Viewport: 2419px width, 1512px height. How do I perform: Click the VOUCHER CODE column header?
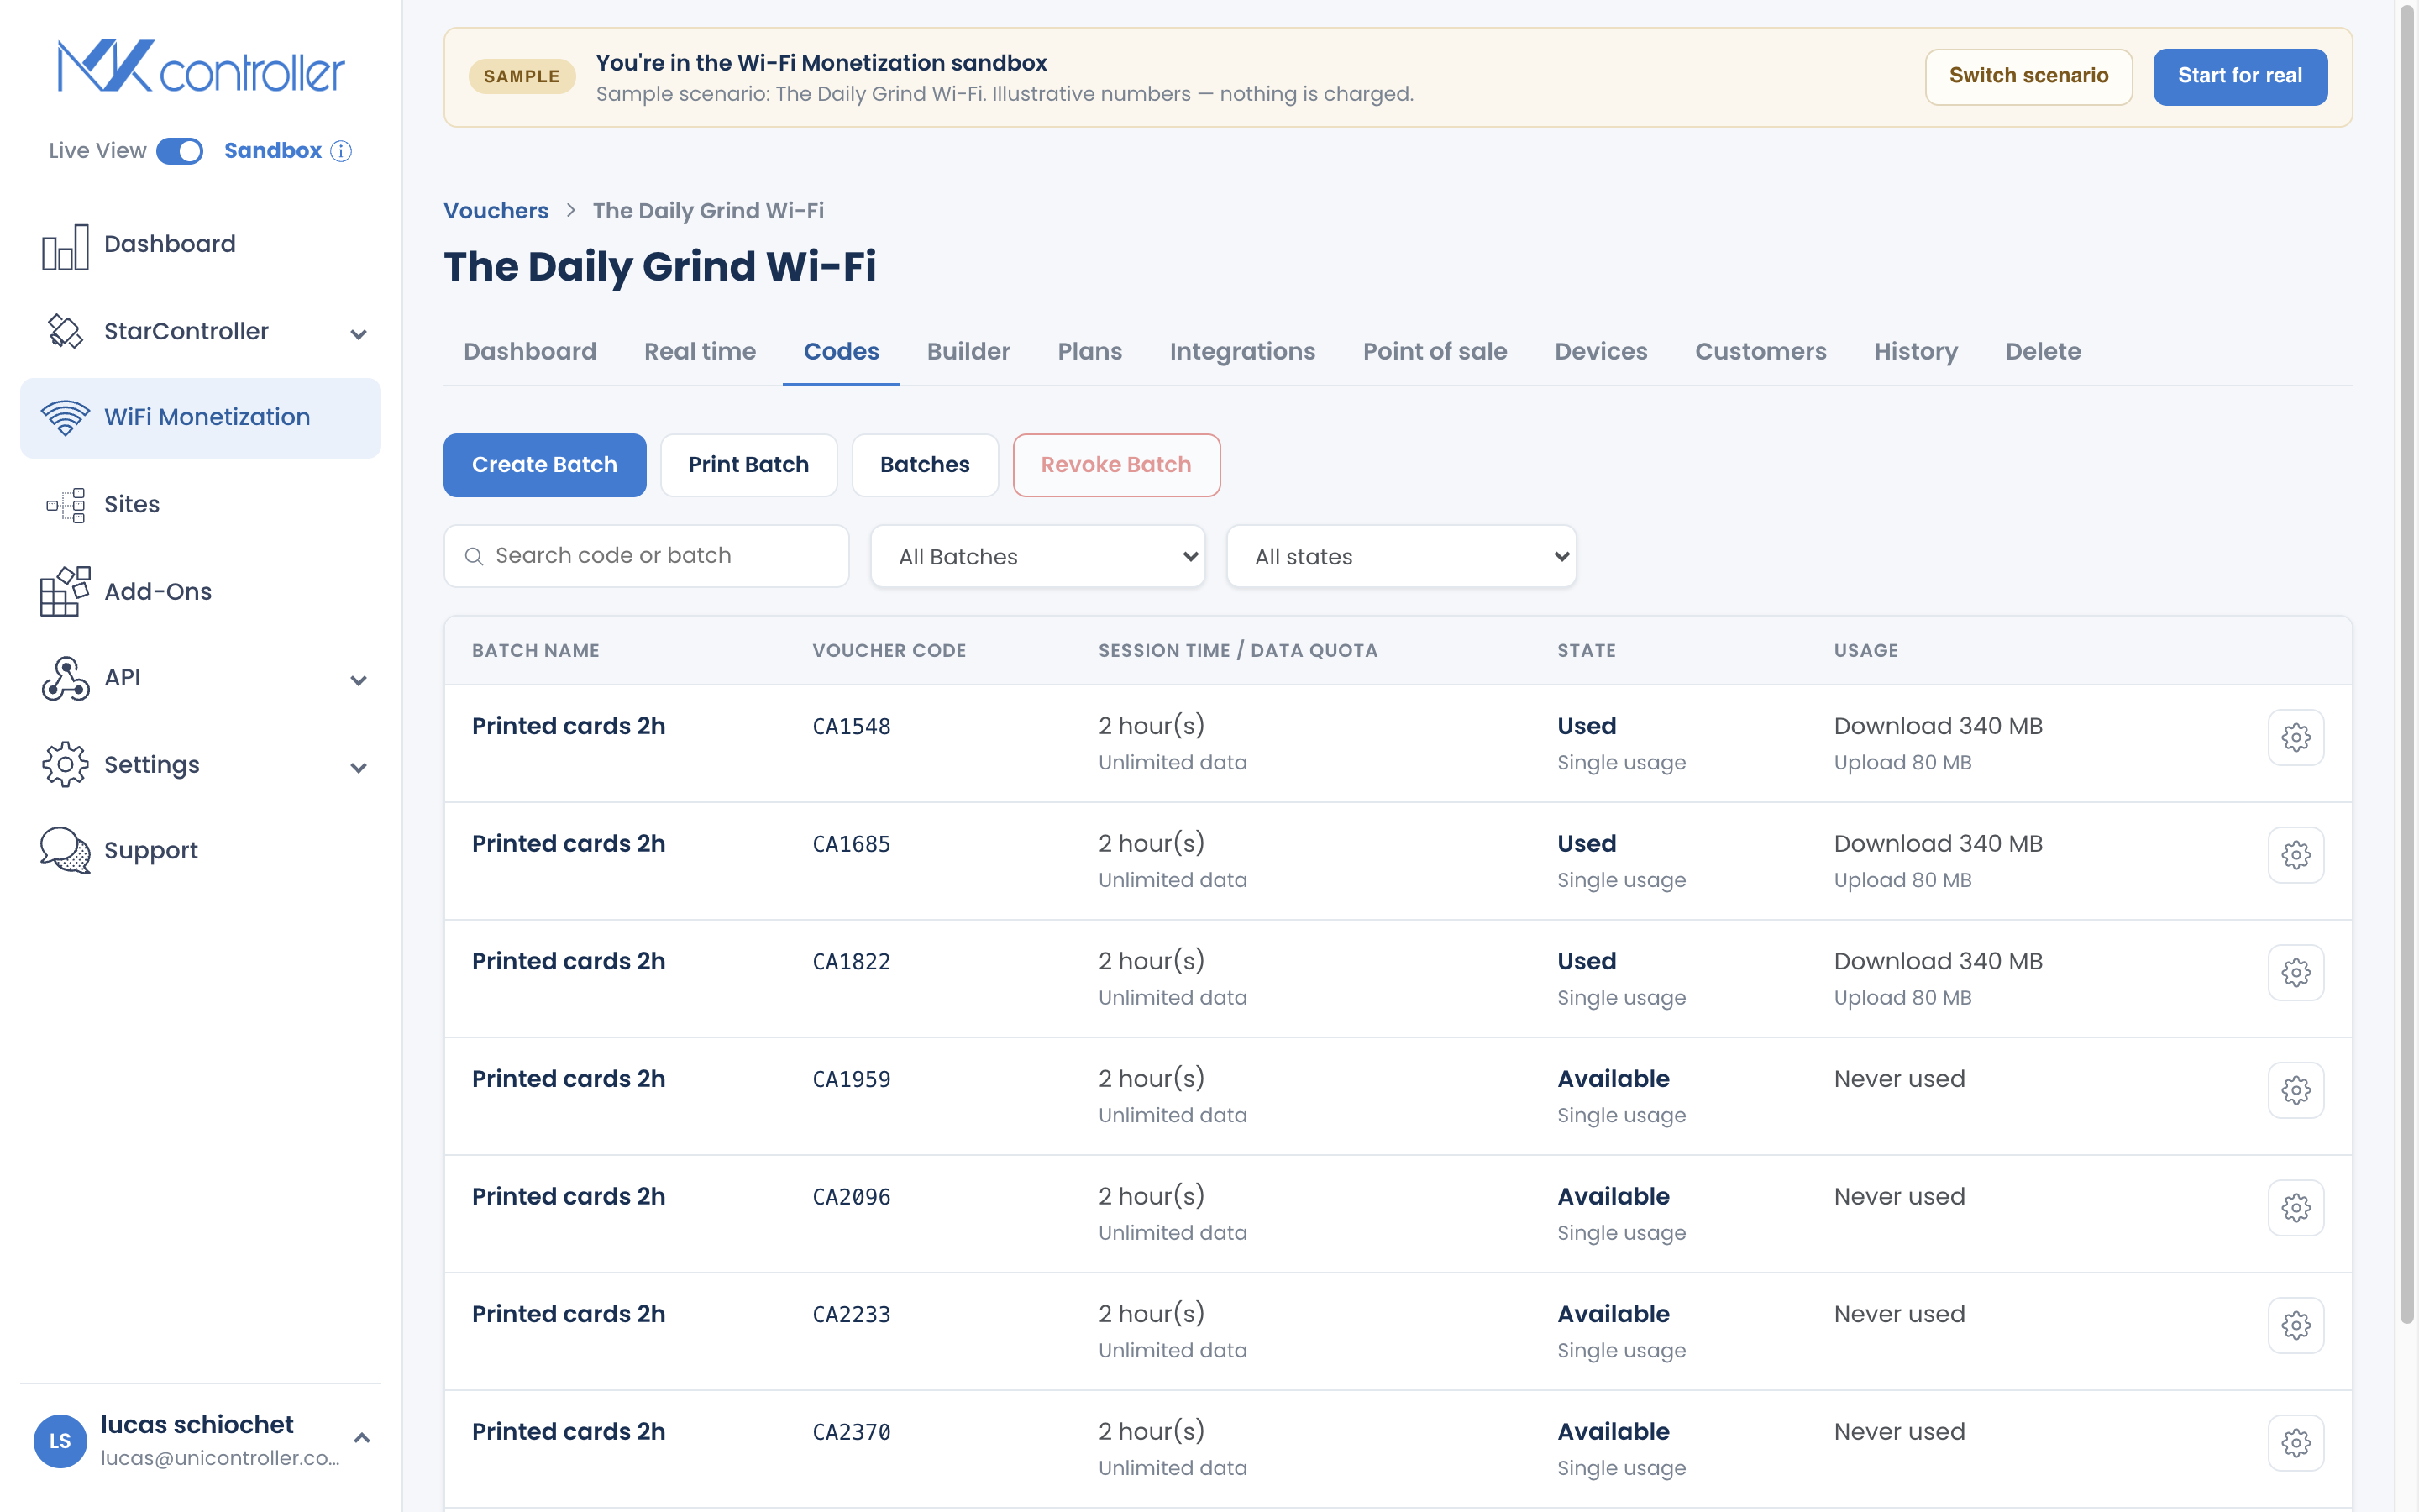(x=889, y=651)
